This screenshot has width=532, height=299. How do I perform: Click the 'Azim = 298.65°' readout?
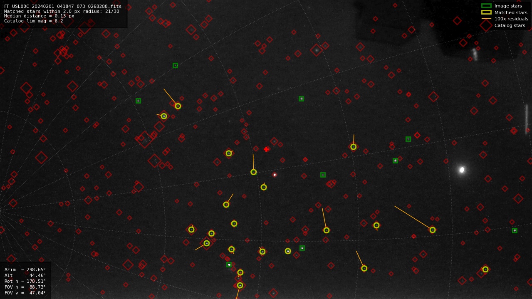click(25, 269)
